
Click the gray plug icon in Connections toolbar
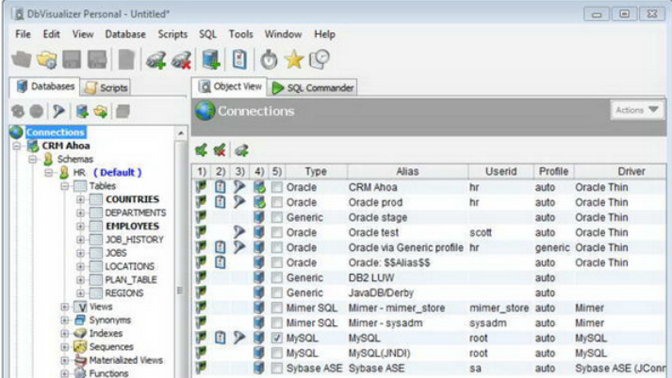[241, 150]
